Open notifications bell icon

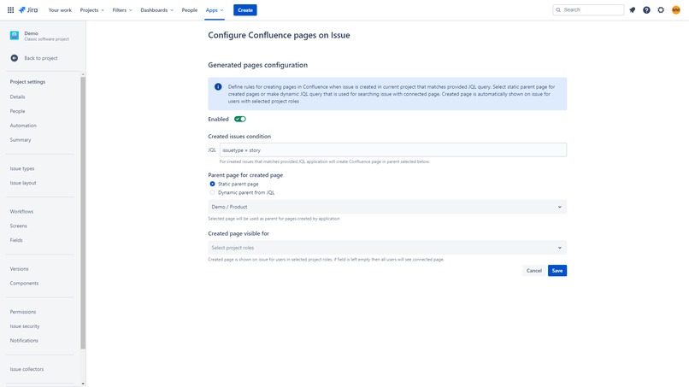click(x=633, y=9)
